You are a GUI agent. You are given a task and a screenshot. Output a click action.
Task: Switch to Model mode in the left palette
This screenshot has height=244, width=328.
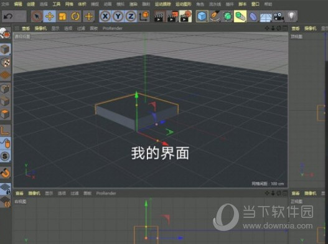point(5,50)
